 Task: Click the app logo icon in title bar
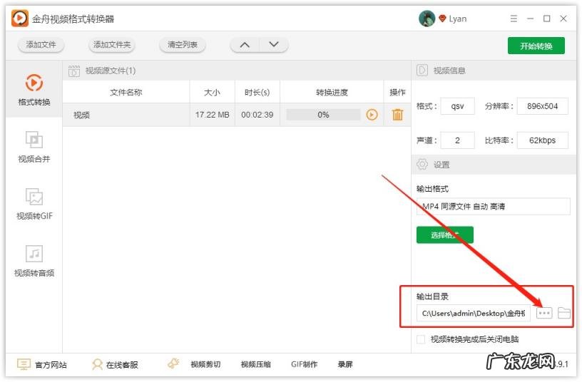click(x=20, y=18)
